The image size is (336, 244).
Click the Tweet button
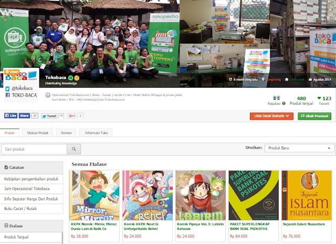pos(49,116)
